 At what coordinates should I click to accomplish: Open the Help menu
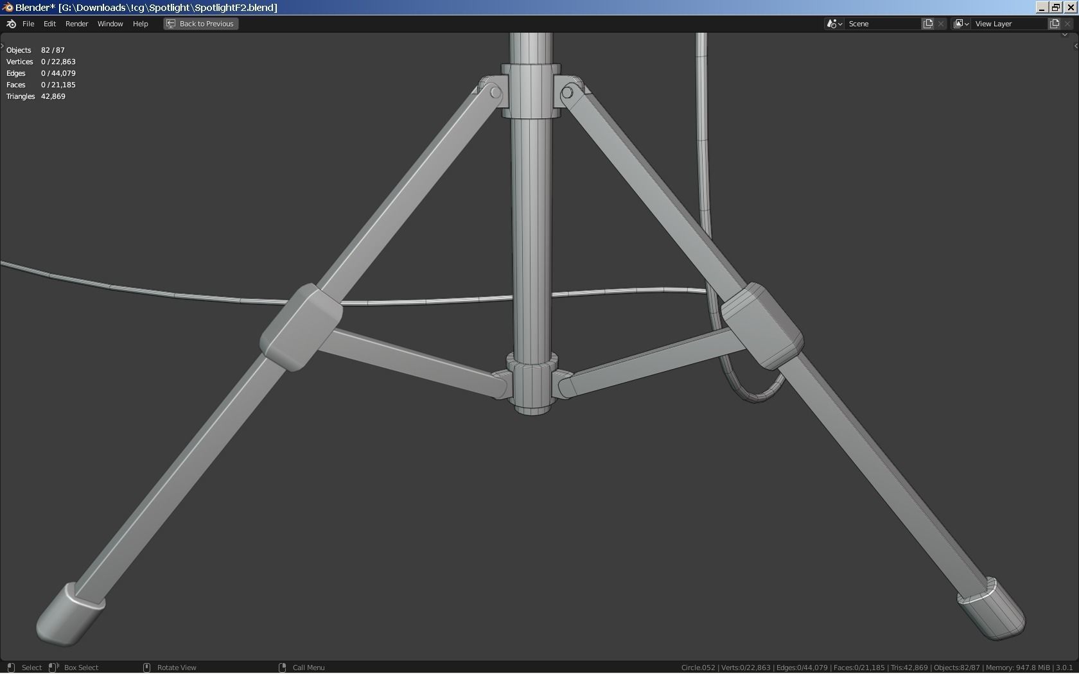pos(140,24)
